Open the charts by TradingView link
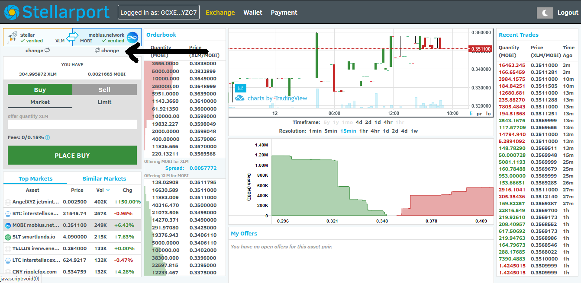The height and width of the screenshot is (283, 581). [271, 98]
